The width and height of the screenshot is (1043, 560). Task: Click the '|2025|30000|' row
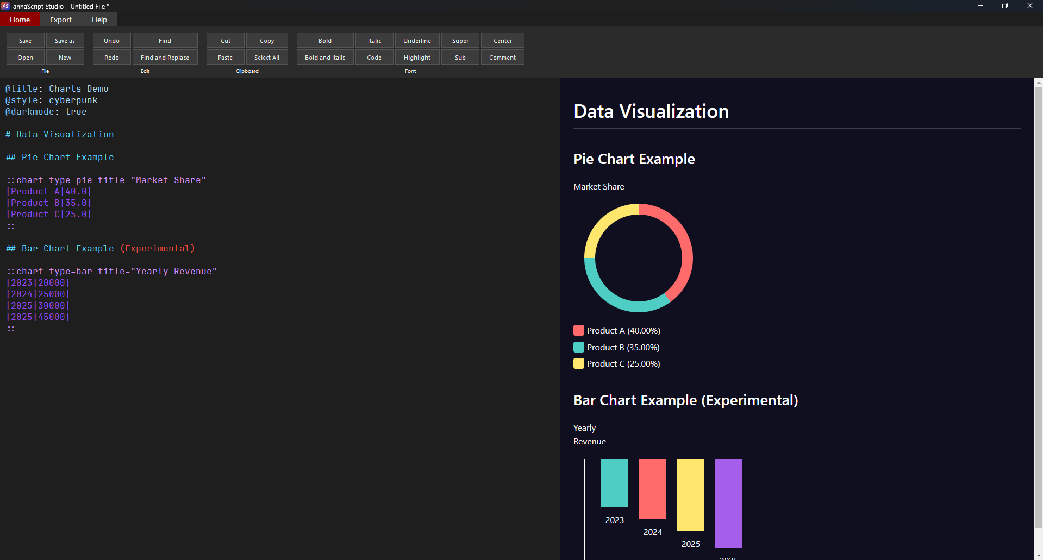pos(38,305)
